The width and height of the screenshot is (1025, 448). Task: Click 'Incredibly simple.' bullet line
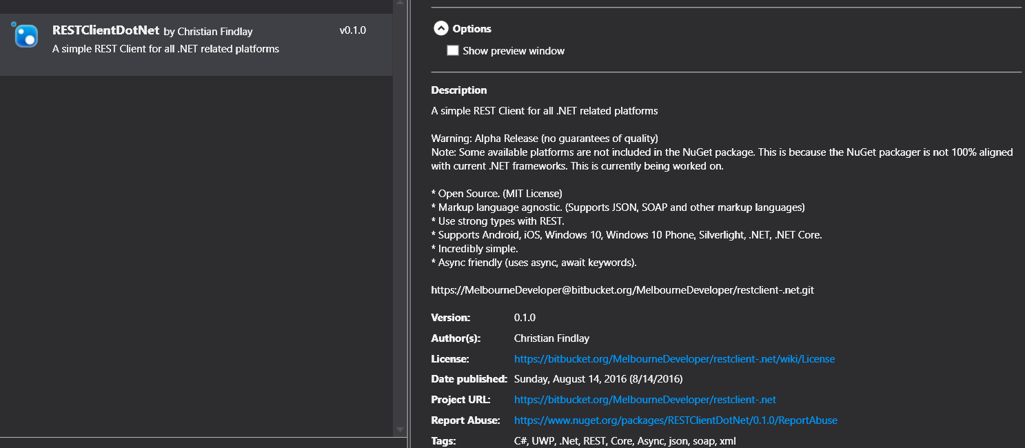475,249
